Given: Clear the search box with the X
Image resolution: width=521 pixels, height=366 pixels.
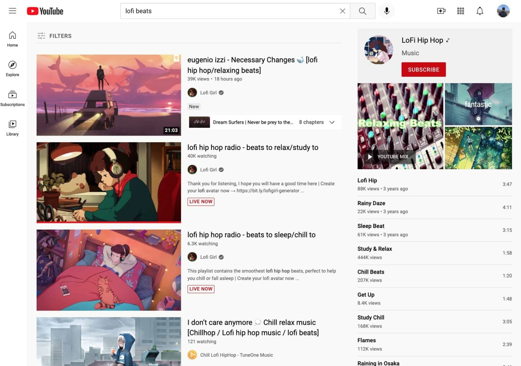Looking at the screenshot, I should pyautogui.click(x=342, y=11).
